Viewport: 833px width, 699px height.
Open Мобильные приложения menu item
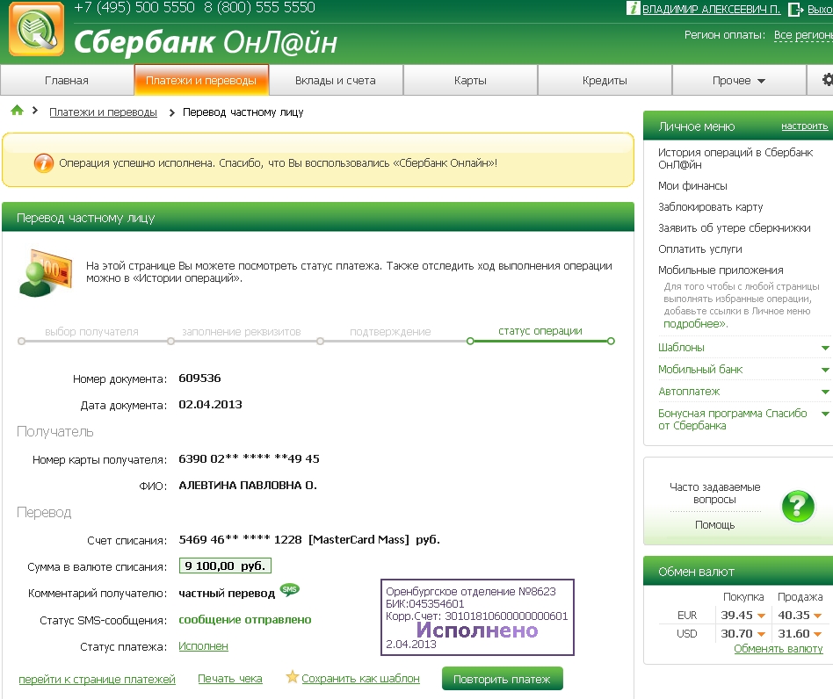(x=721, y=270)
